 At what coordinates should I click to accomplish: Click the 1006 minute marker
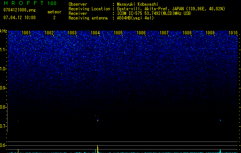point(141,33)
